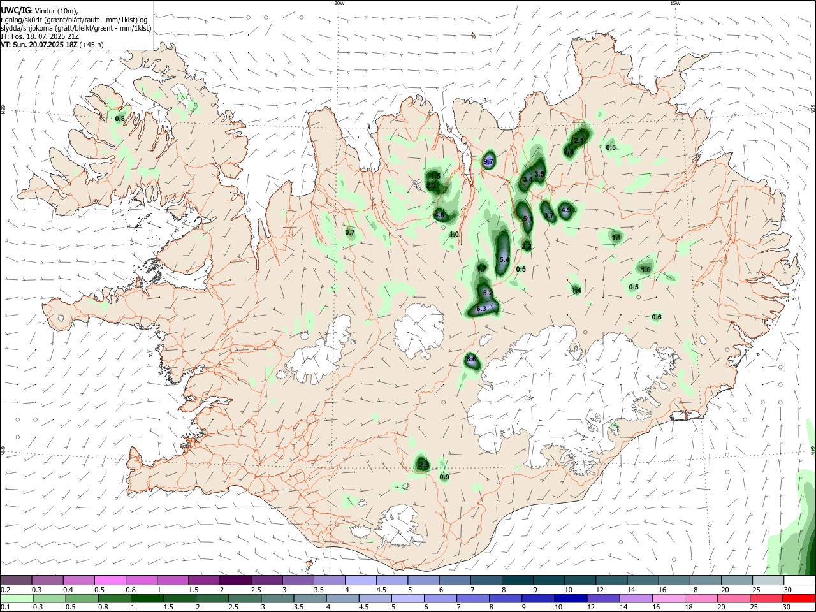Select the bright red swatch after 30, bottom row
This screenshot has width=816, height=612.
click(799, 598)
